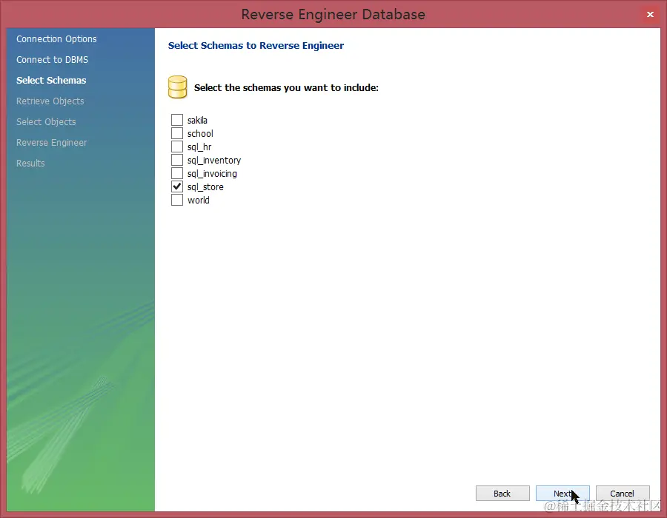Click the sql_inventory schema label
The image size is (667, 518).
point(214,160)
